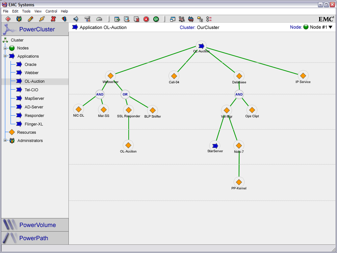Select the Nolo-7 resource node
337x253 pixels.
239,146
